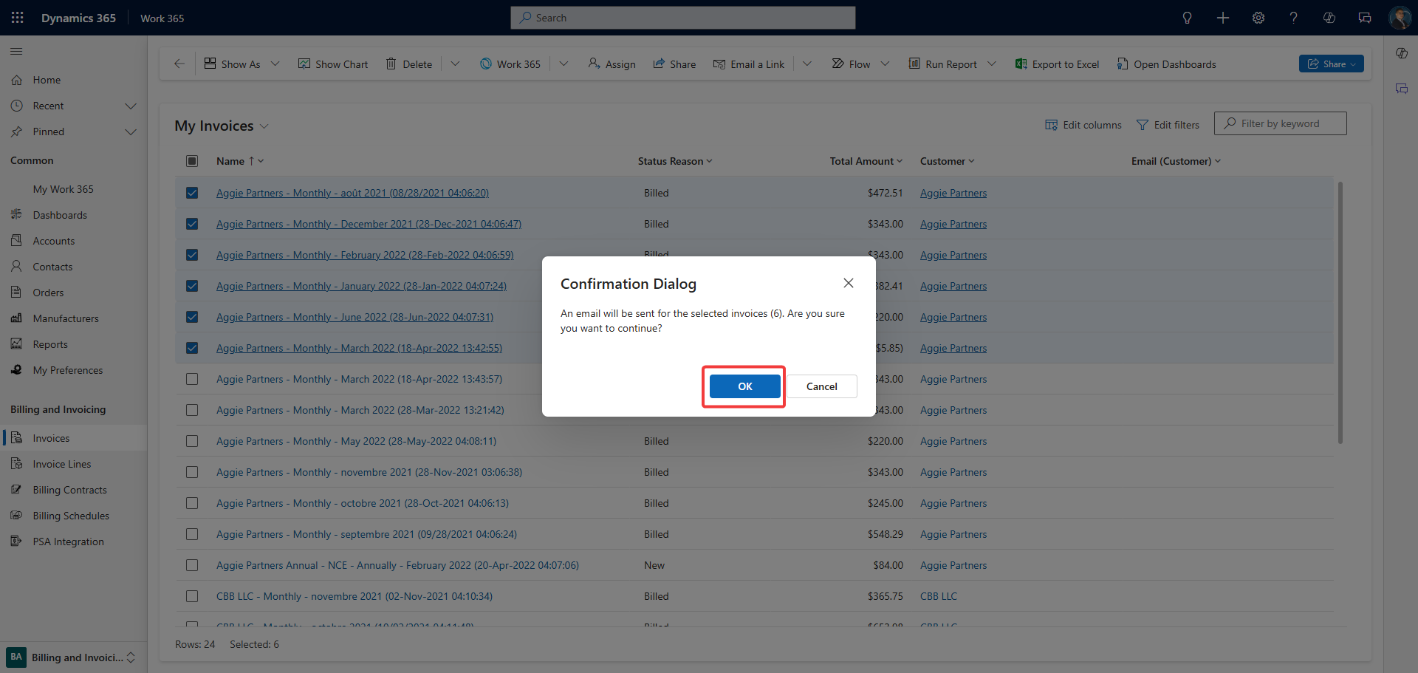Click the Edit filters button

tap(1168, 125)
